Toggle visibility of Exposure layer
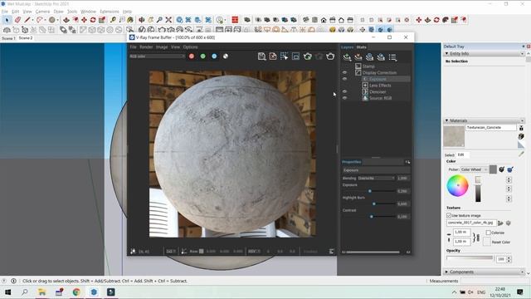531x299 pixels. pyautogui.click(x=345, y=79)
